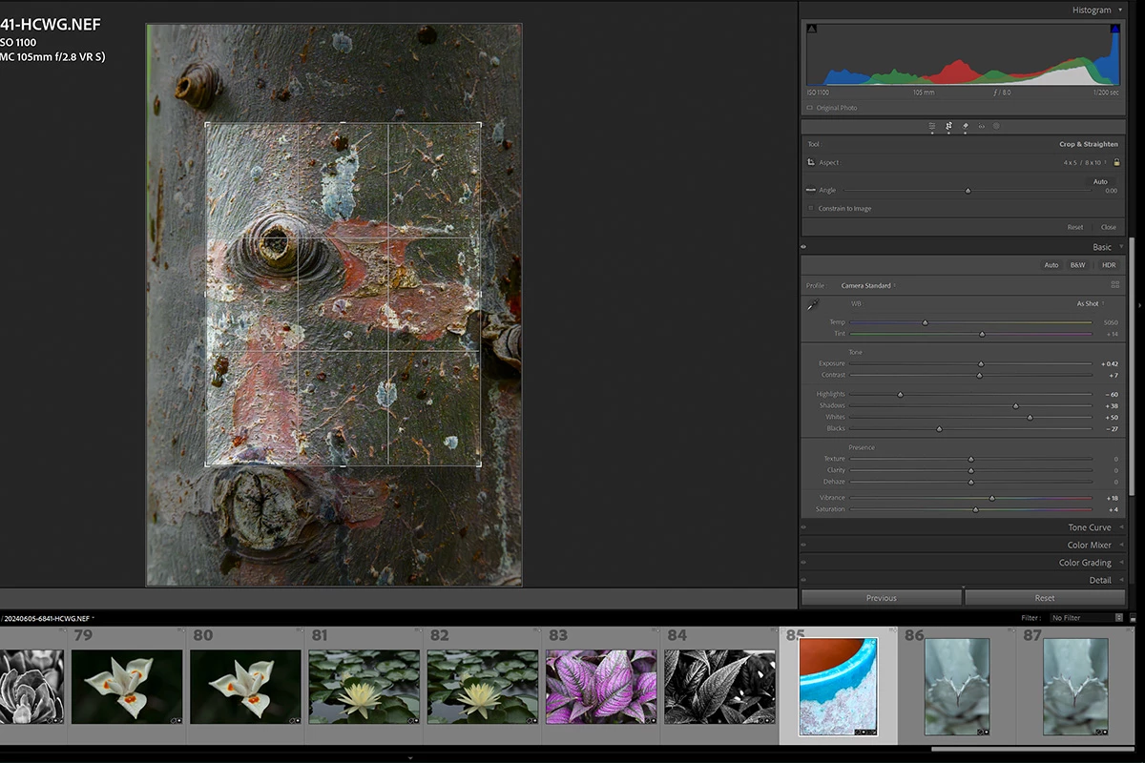Screen dimensions: 1145x763
Task: Adjust the Vibrance slider handle
Action: tap(991, 498)
